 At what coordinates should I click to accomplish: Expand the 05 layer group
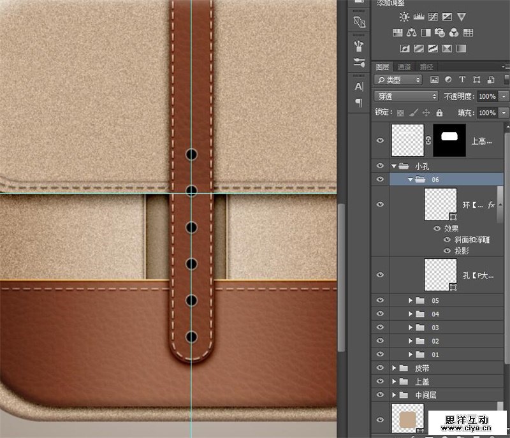pyautogui.click(x=411, y=300)
